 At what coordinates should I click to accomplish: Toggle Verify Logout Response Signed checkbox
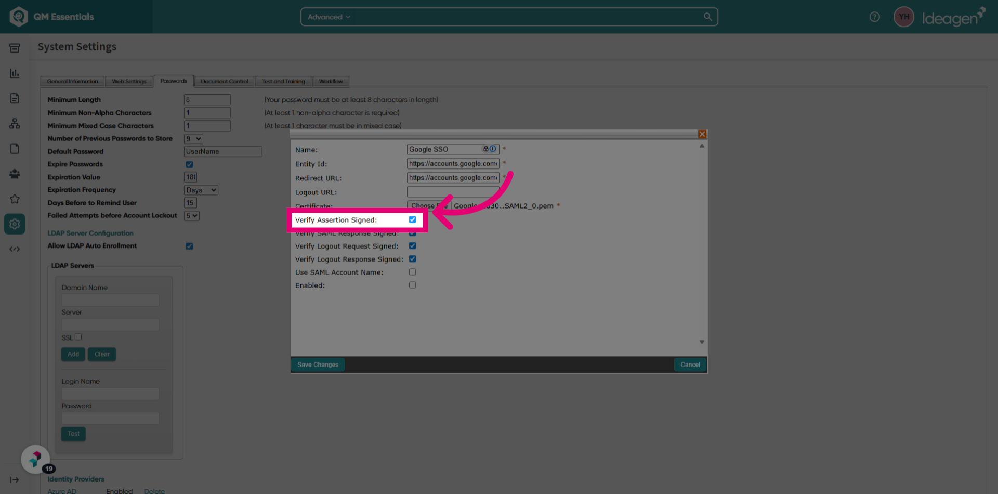[412, 259]
